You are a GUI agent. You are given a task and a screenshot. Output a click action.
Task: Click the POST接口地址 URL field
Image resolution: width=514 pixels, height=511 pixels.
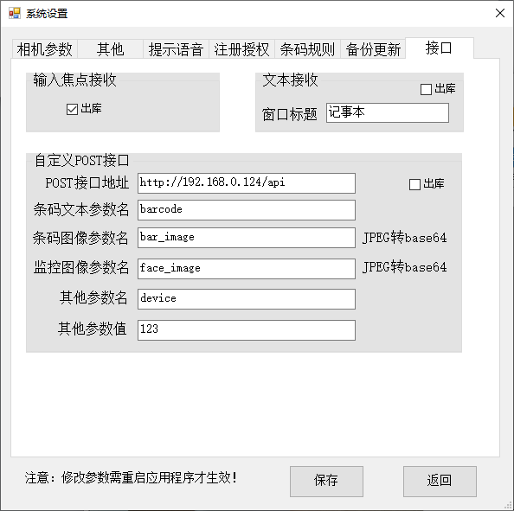(x=247, y=183)
